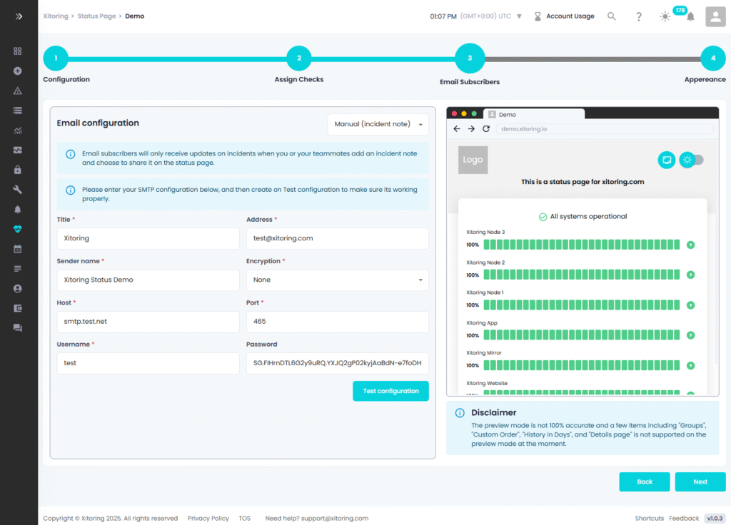The width and height of the screenshot is (731, 525).
Task: Open the wallet billing icon in sidebar
Action: pos(18,308)
